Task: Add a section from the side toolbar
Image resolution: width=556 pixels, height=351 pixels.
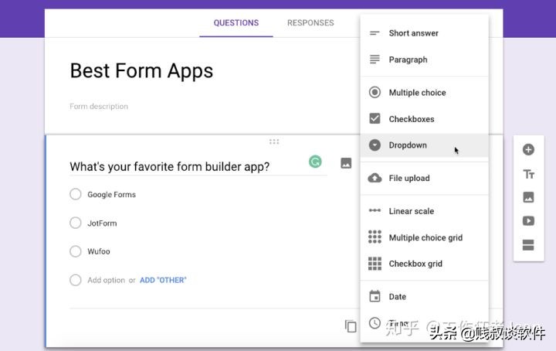Action: (528, 245)
